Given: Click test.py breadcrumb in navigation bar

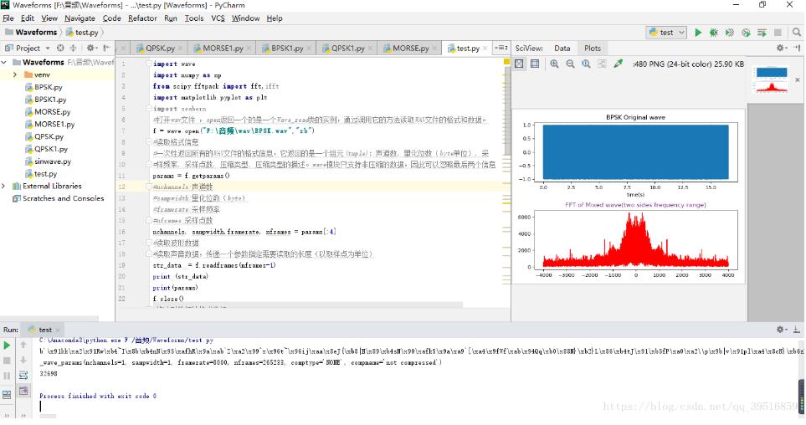Looking at the screenshot, I should pyautogui.click(x=82, y=32).
